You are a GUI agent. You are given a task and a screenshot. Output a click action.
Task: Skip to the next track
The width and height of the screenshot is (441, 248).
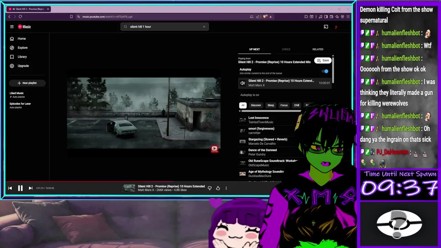point(30,188)
